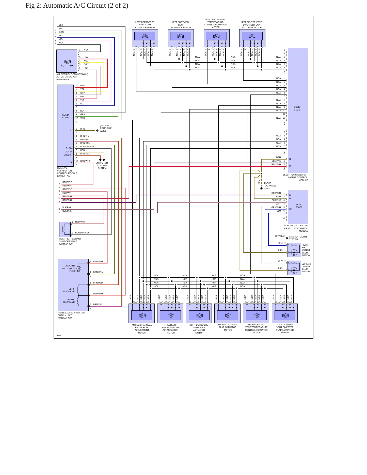Click the 'ELECTRONIC STEPPER MOTOR CONTROL MODULE' label
Image resolution: width=367 pixels, height=475 pixels.
click(x=295, y=177)
